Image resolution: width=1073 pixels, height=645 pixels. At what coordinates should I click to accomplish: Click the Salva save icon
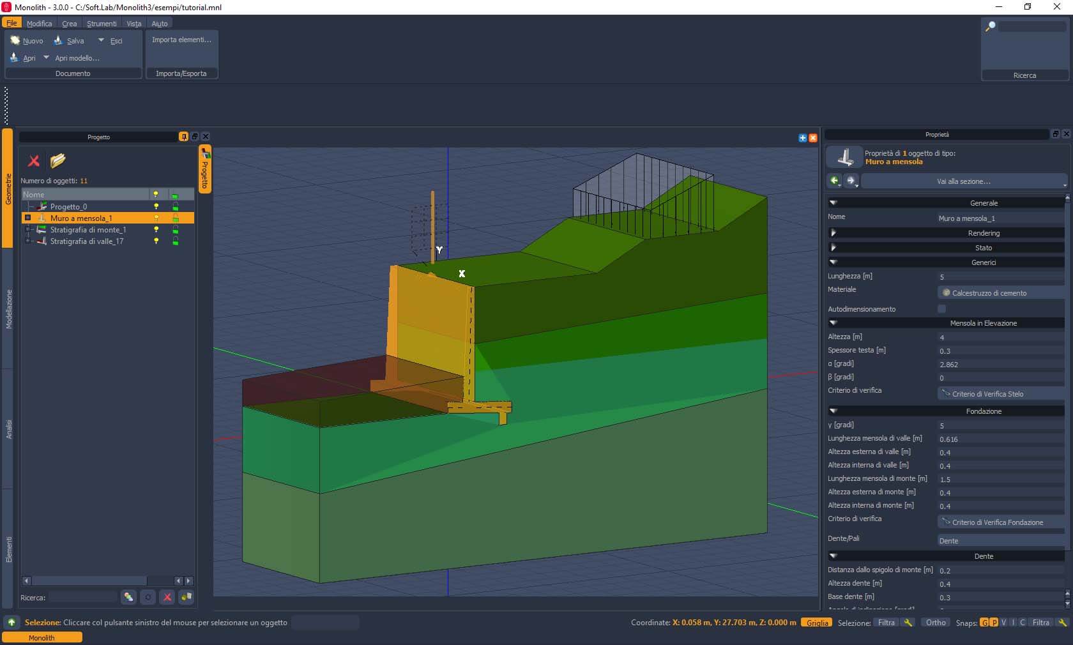click(x=59, y=41)
